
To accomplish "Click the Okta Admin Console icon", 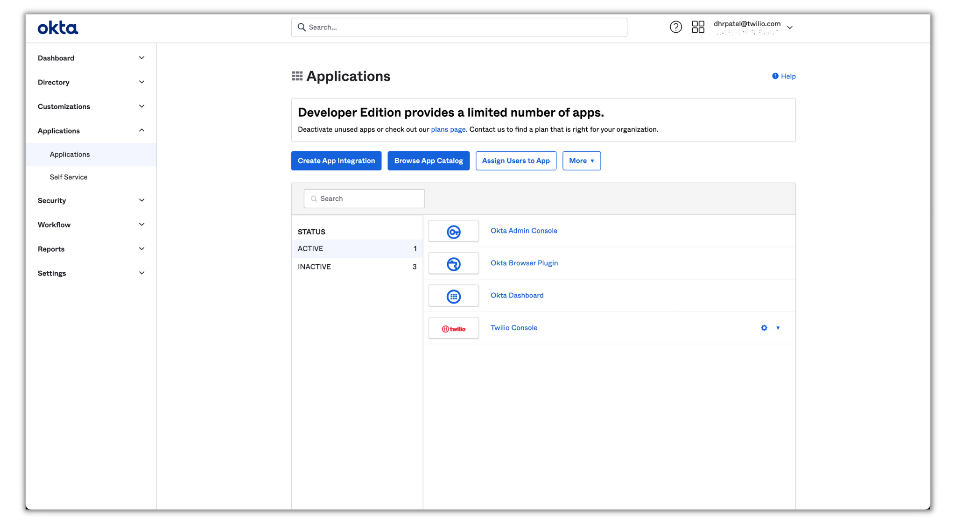I will 453,231.
